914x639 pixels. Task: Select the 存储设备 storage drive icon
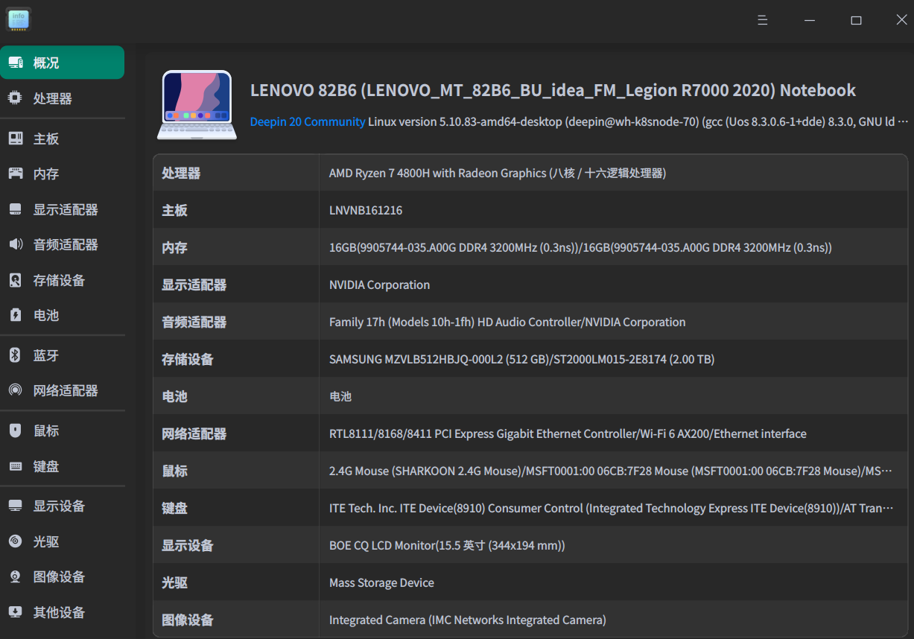[15, 279]
